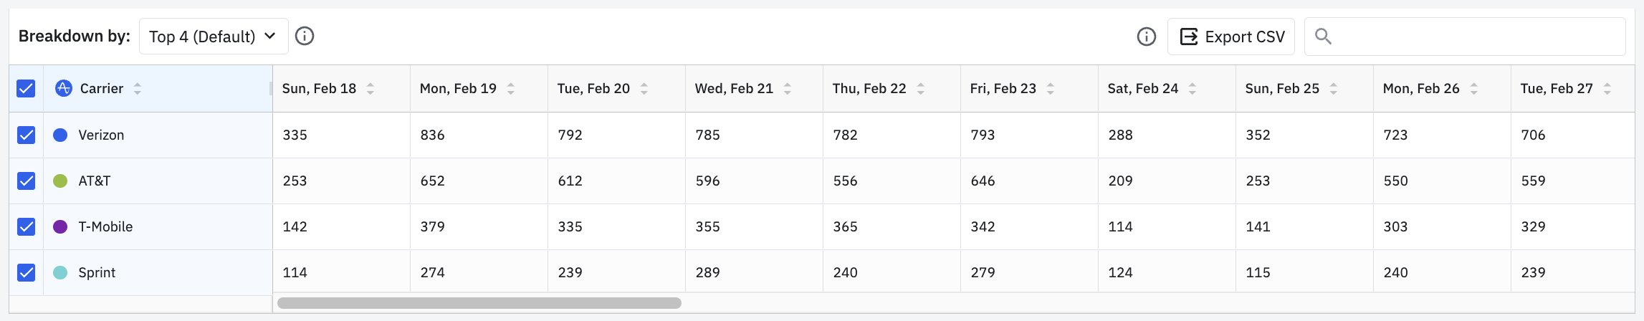
Task: Click the search magnifier icon
Action: tap(1323, 37)
